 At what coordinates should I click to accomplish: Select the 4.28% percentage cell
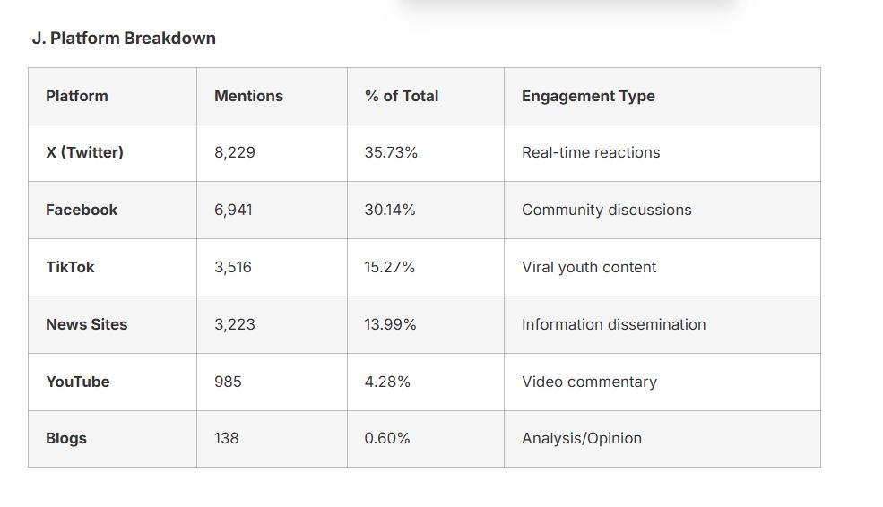coord(387,382)
